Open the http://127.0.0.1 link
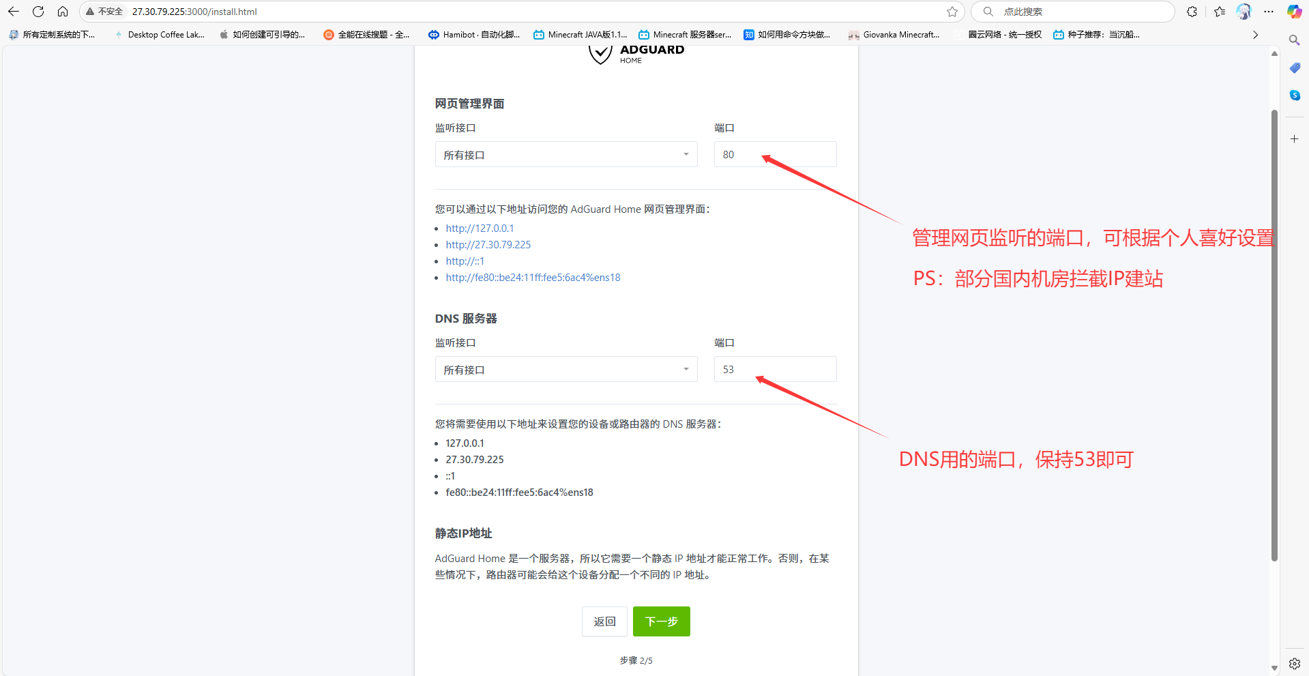The height and width of the screenshot is (676, 1309). 480,228
